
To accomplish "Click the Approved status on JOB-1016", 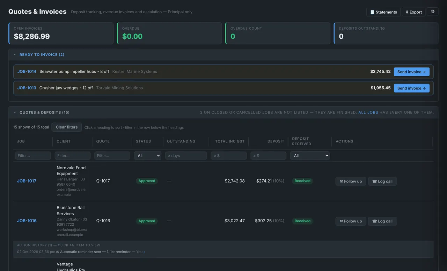I will click(x=147, y=221).
